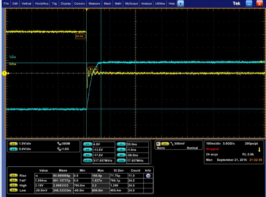Click the yellow trigger position marker at top
The width and height of the screenshot is (266, 197).
click(x=87, y=10)
